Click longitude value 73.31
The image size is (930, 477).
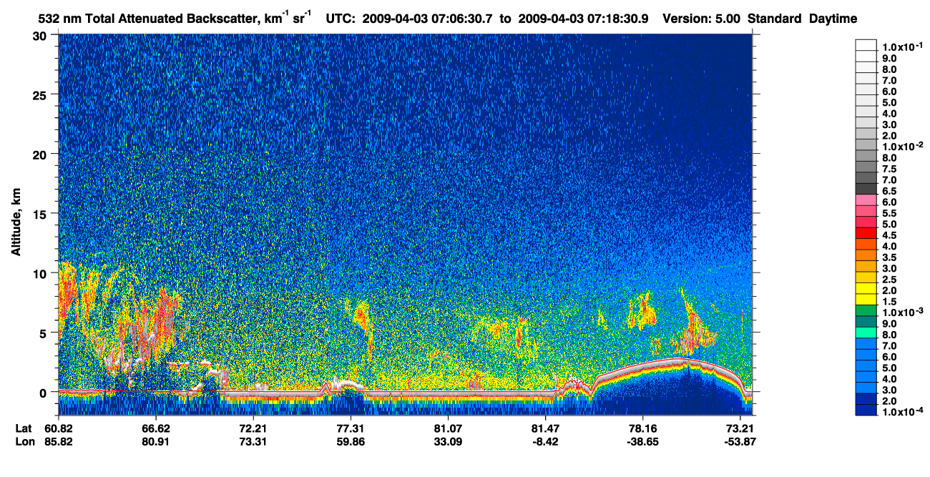[x=253, y=442]
